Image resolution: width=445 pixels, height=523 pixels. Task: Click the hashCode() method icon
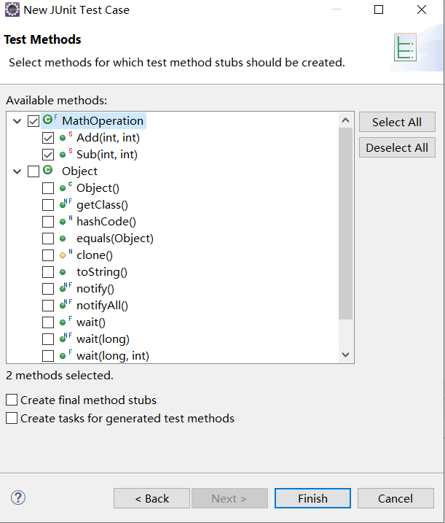(x=66, y=221)
